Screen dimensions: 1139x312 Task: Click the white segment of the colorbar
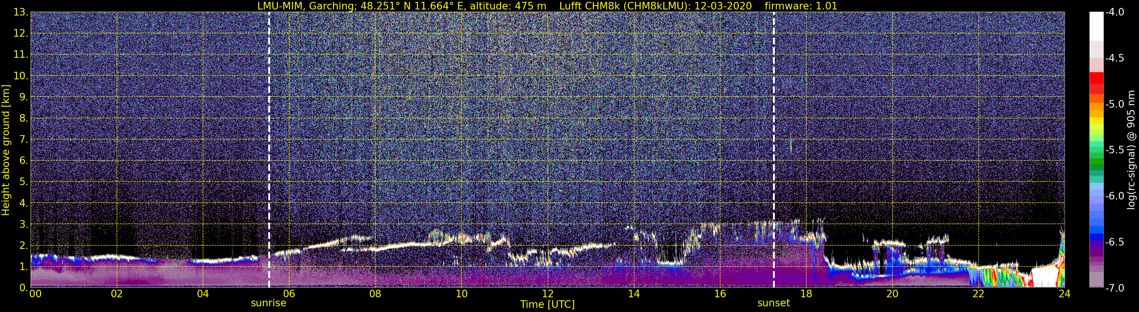(x=1096, y=26)
